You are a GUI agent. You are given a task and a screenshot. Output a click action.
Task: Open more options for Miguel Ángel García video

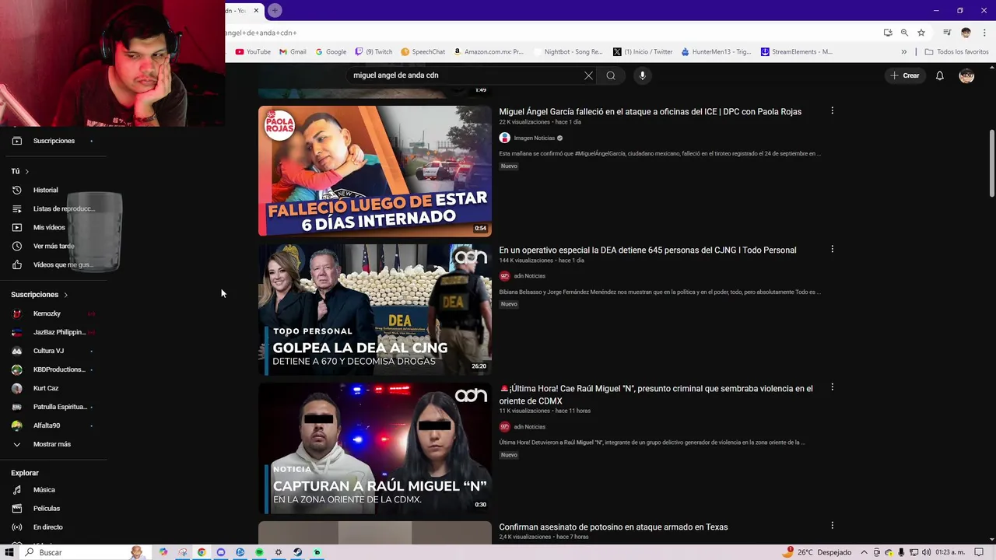pos(832,111)
